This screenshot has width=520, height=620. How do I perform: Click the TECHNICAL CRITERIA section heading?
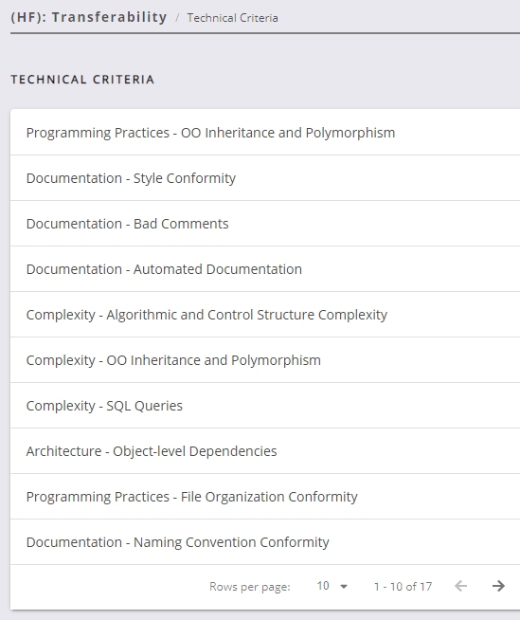(x=82, y=80)
